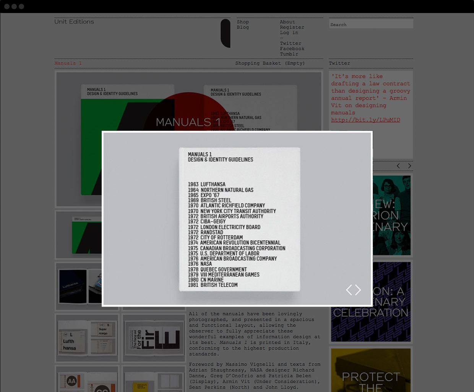Open the 'For the Fir' spread thumbnail

(x=154, y=338)
